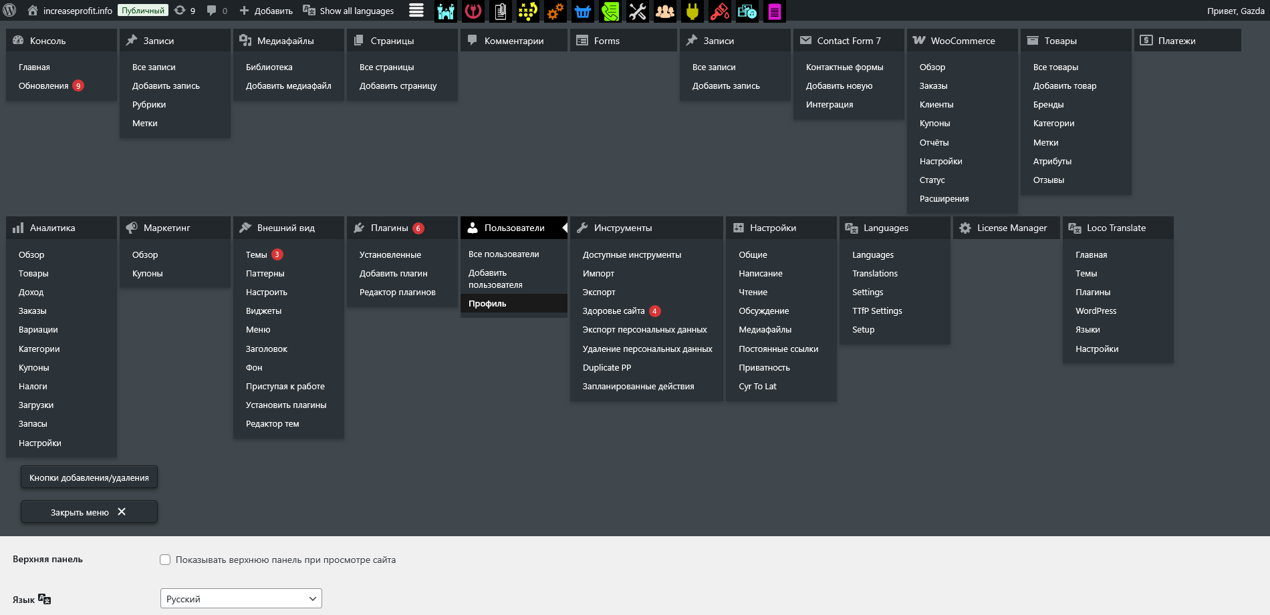Open the Платежи menu header
This screenshot has width=1270, height=615.
point(1188,40)
